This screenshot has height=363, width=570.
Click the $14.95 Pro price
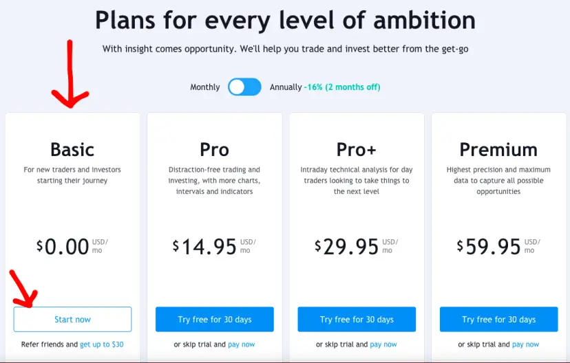(204, 247)
